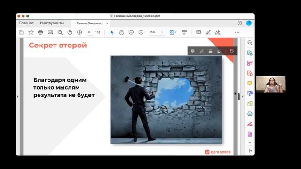The image size is (301, 169).
Task: Select the Highlight pen tool in the toolbar
Action: click(x=208, y=32)
